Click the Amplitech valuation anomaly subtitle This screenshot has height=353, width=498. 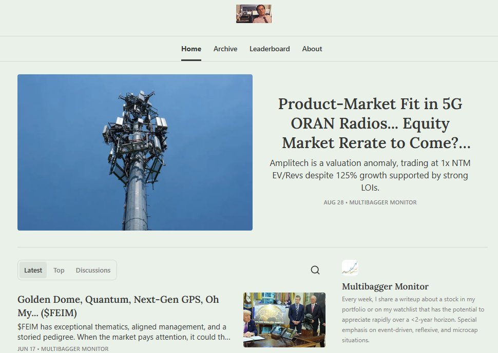pyautogui.click(x=370, y=175)
